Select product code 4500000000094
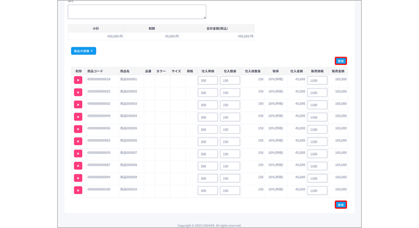This screenshot has width=419, height=228. click(x=99, y=177)
